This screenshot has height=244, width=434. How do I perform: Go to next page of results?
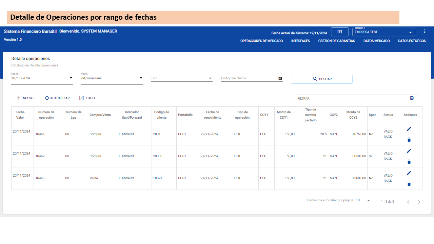pos(419,202)
